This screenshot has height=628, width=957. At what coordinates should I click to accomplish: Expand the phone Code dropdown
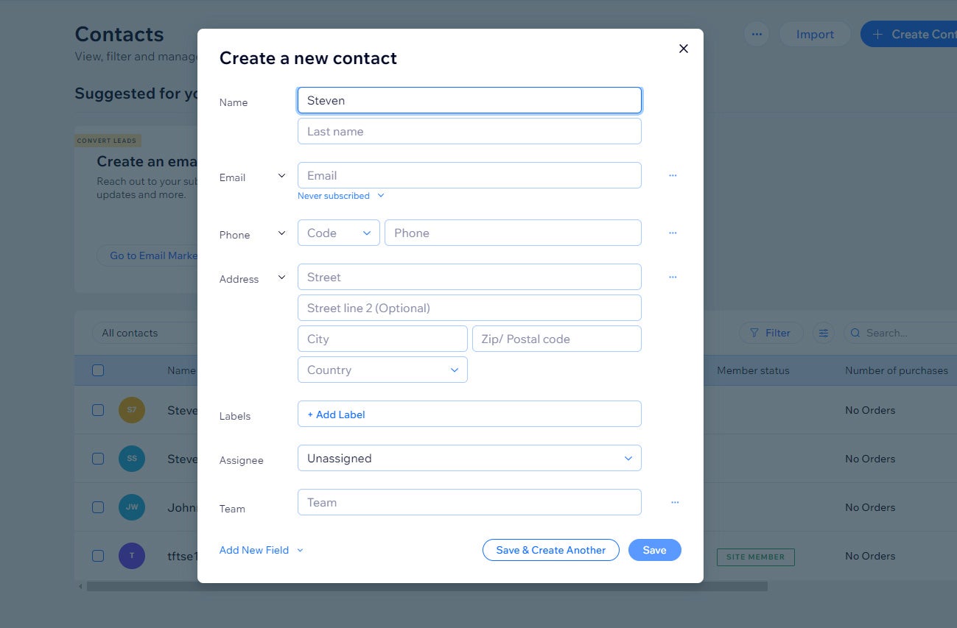click(339, 233)
